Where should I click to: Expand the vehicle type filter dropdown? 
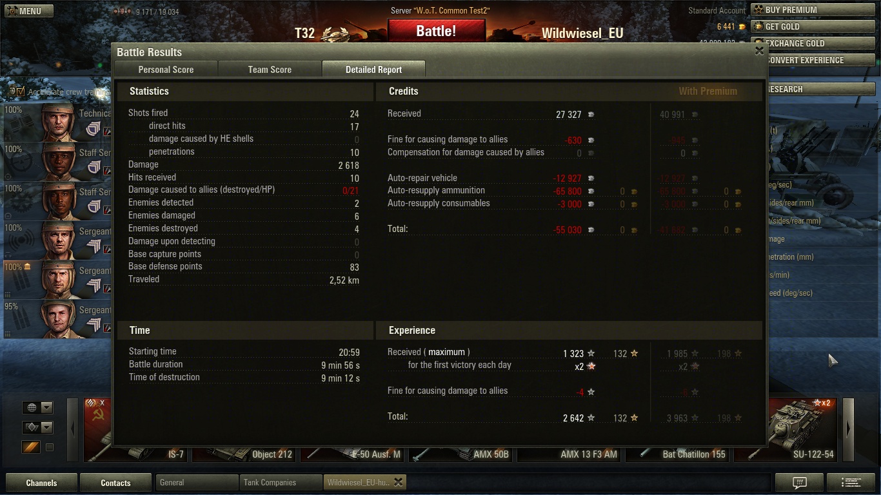[x=37, y=427]
